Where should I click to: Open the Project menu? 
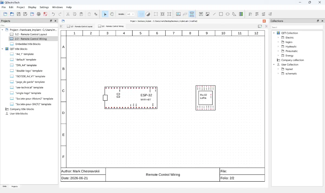coord(21,7)
